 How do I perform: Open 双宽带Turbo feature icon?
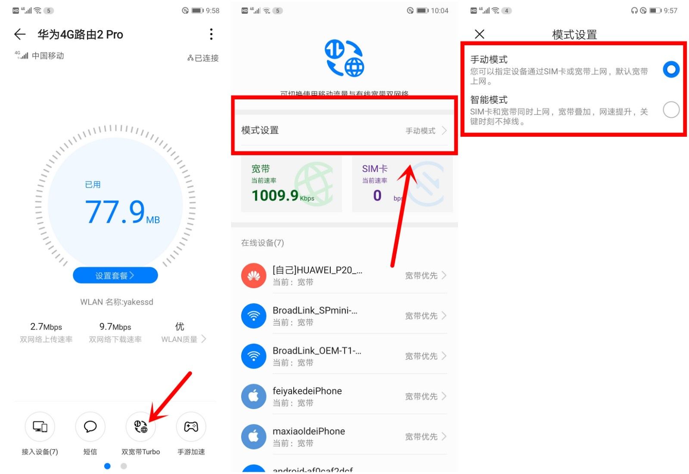140,427
